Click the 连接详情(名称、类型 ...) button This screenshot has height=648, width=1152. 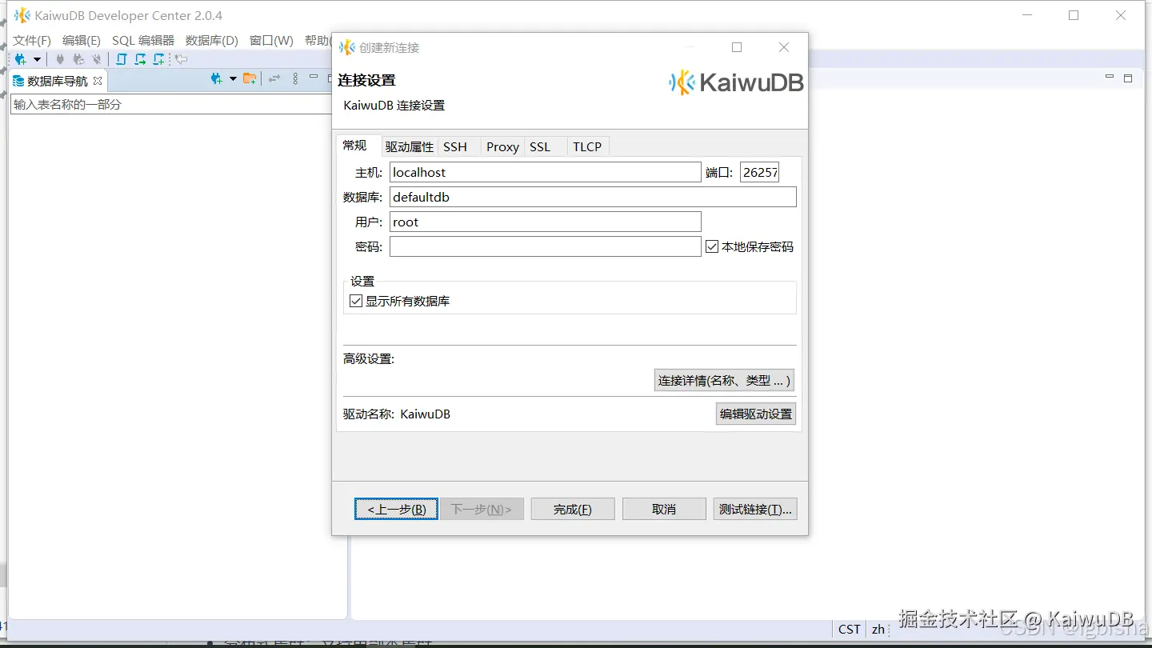[724, 381]
